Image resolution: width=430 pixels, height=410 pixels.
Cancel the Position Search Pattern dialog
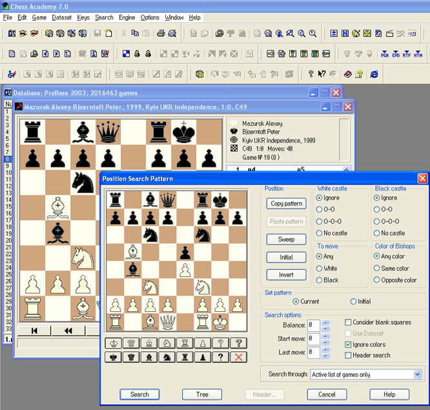tap(327, 395)
